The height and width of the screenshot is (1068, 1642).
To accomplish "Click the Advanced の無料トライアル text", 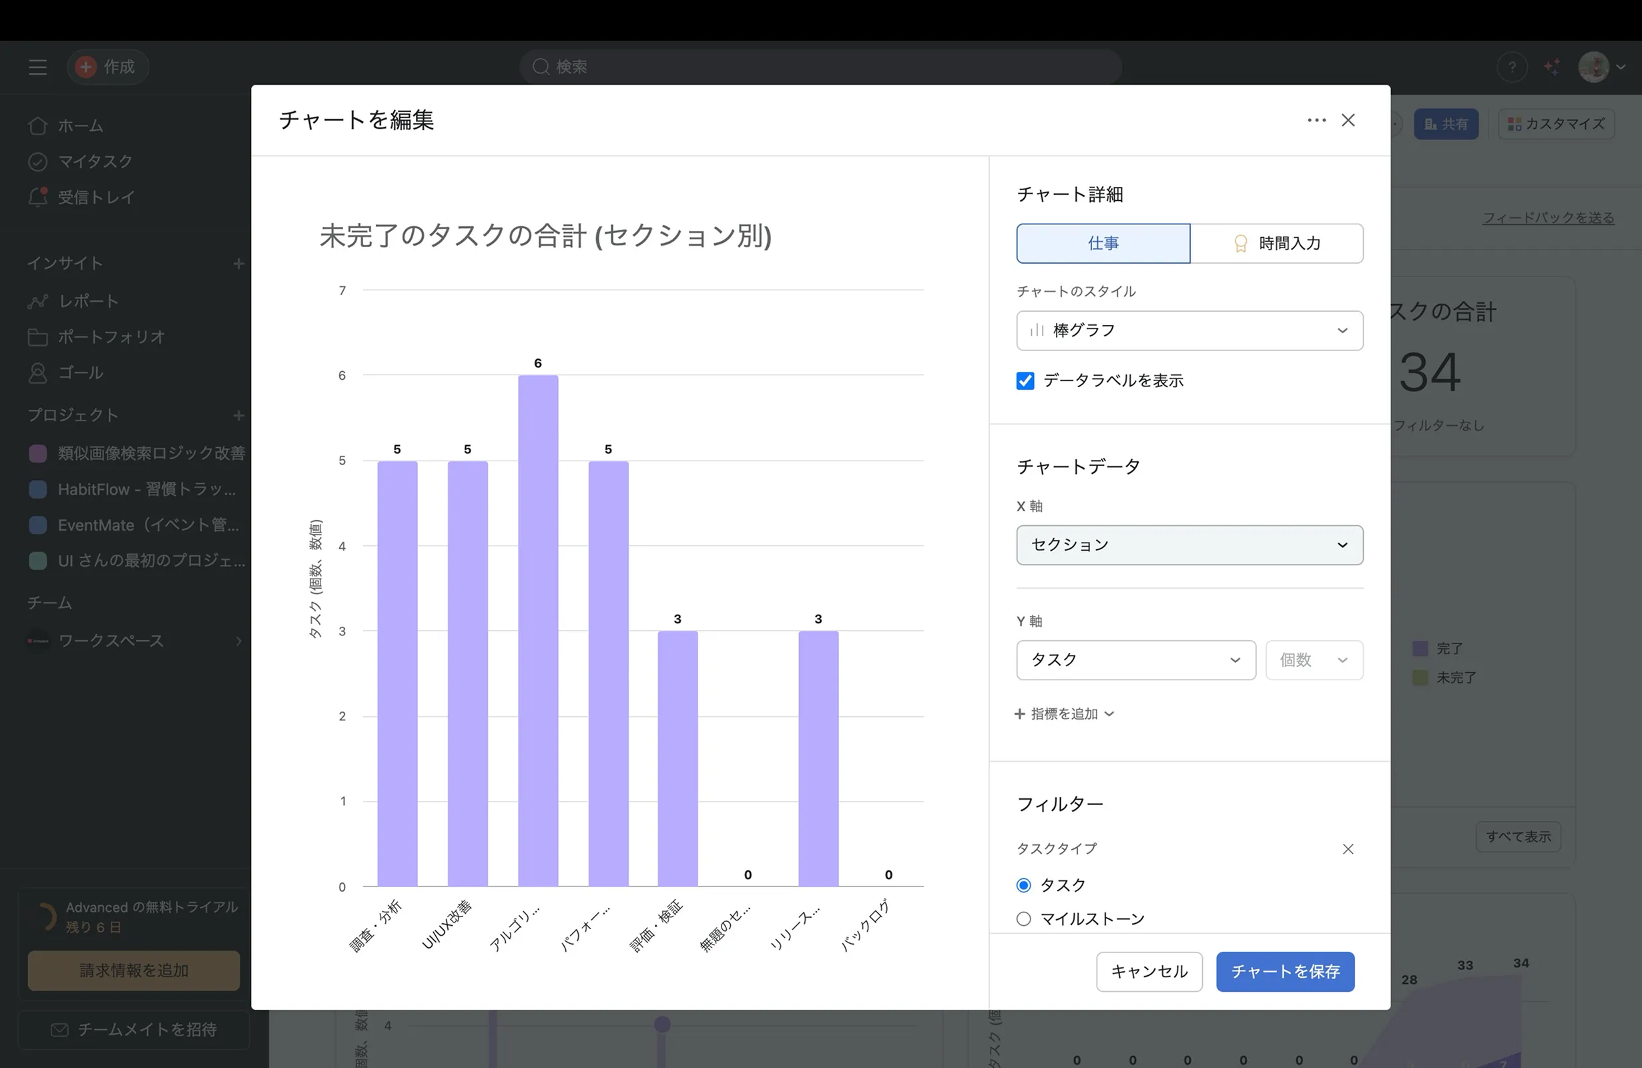I will (152, 907).
